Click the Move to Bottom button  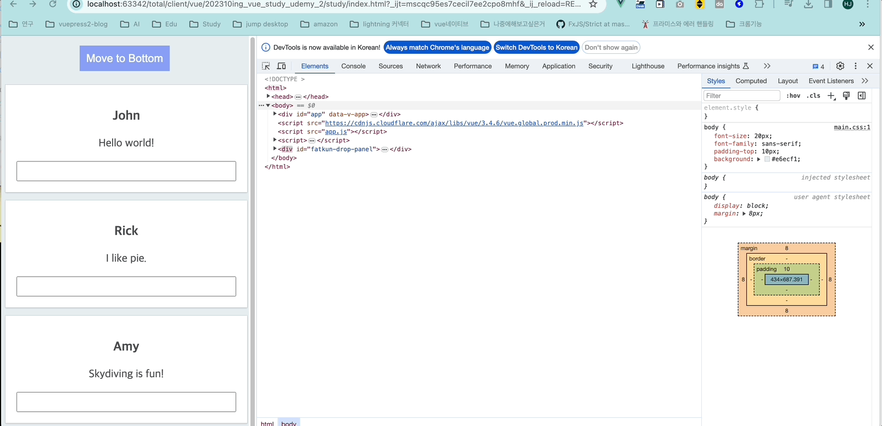point(125,58)
